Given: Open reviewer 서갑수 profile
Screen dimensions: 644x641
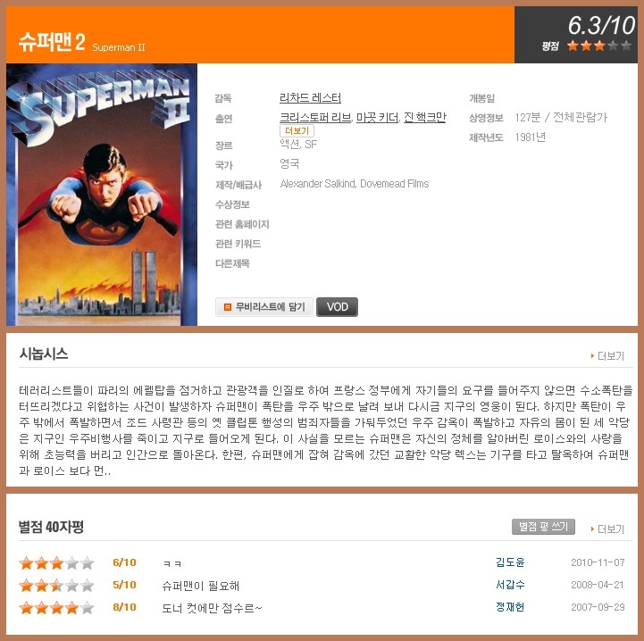Looking at the screenshot, I should 510,585.
